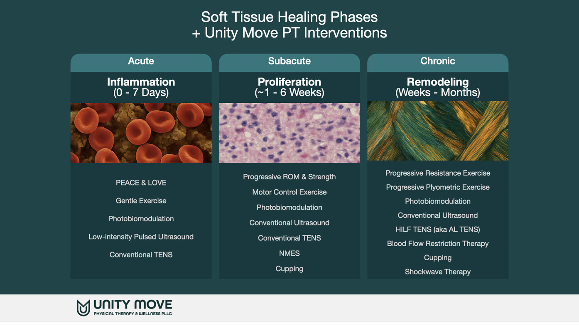Click the purple histology tissue image
This screenshot has height=326, width=579.
click(x=289, y=133)
